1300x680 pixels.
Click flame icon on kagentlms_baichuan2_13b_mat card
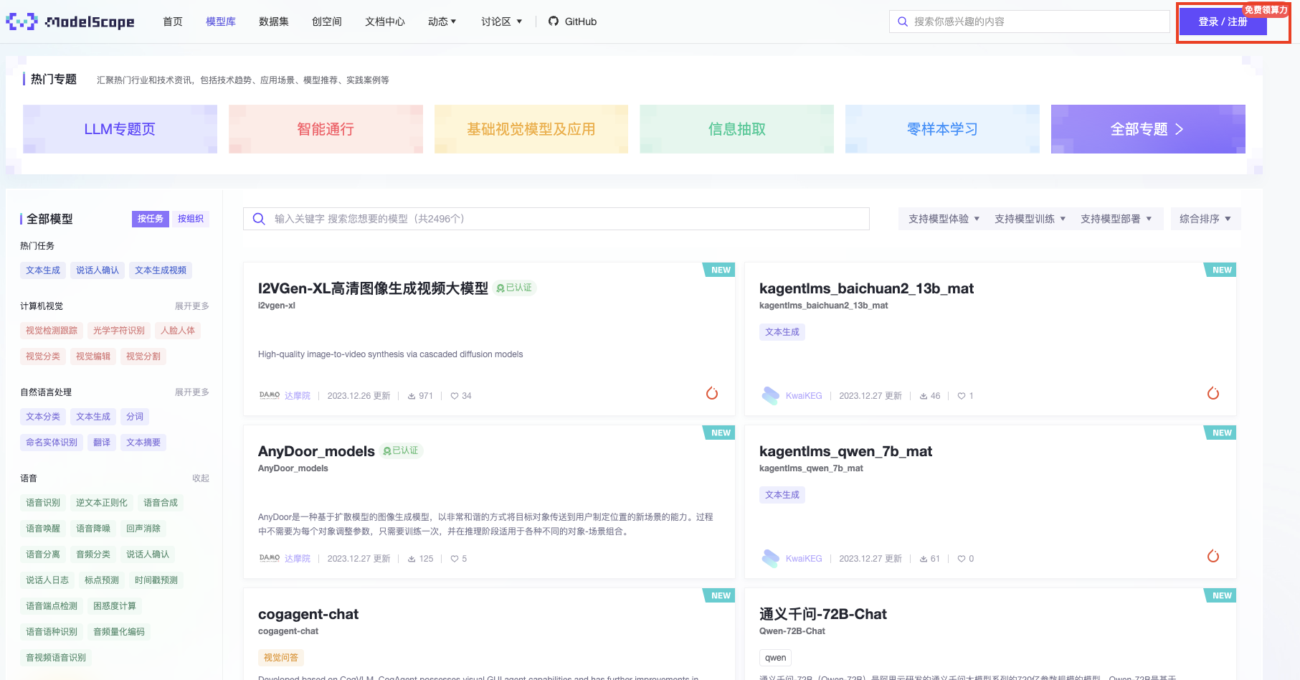(1213, 393)
